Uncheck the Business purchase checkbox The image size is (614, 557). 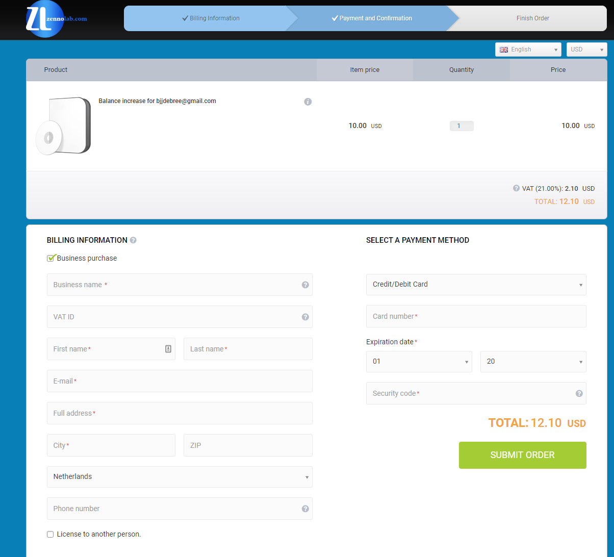click(x=50, y=258)
